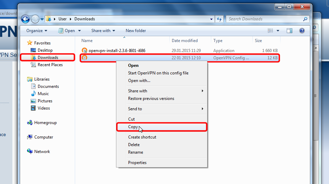Open the Send to submenu
This screenshot has height=184, width=329.
click(x=135, y=109)
